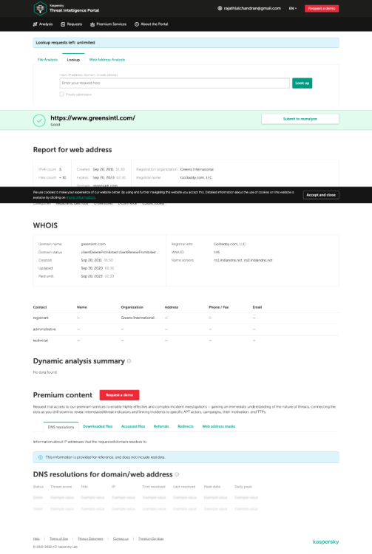Open the Premium Services menu

click(108, 24)
